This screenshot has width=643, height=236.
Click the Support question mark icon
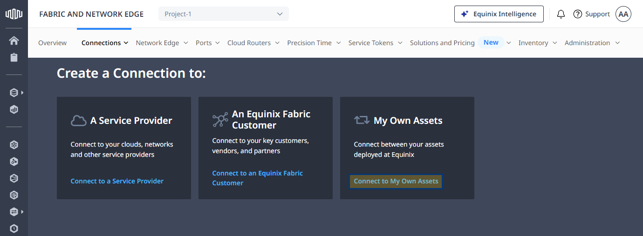pyautogui.click(x=578, y=14)
